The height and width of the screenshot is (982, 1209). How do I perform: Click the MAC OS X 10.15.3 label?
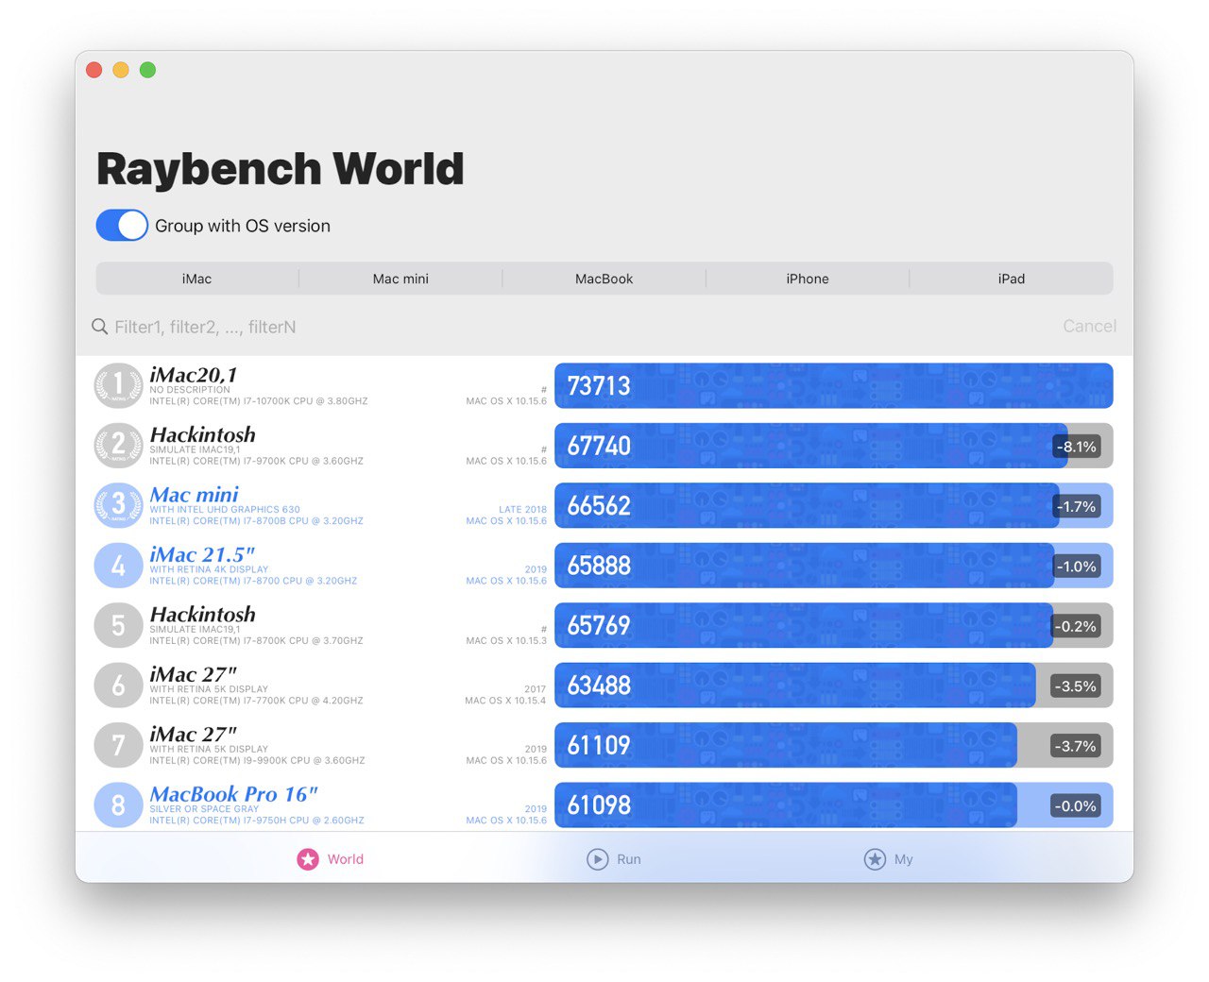(506, 640)
